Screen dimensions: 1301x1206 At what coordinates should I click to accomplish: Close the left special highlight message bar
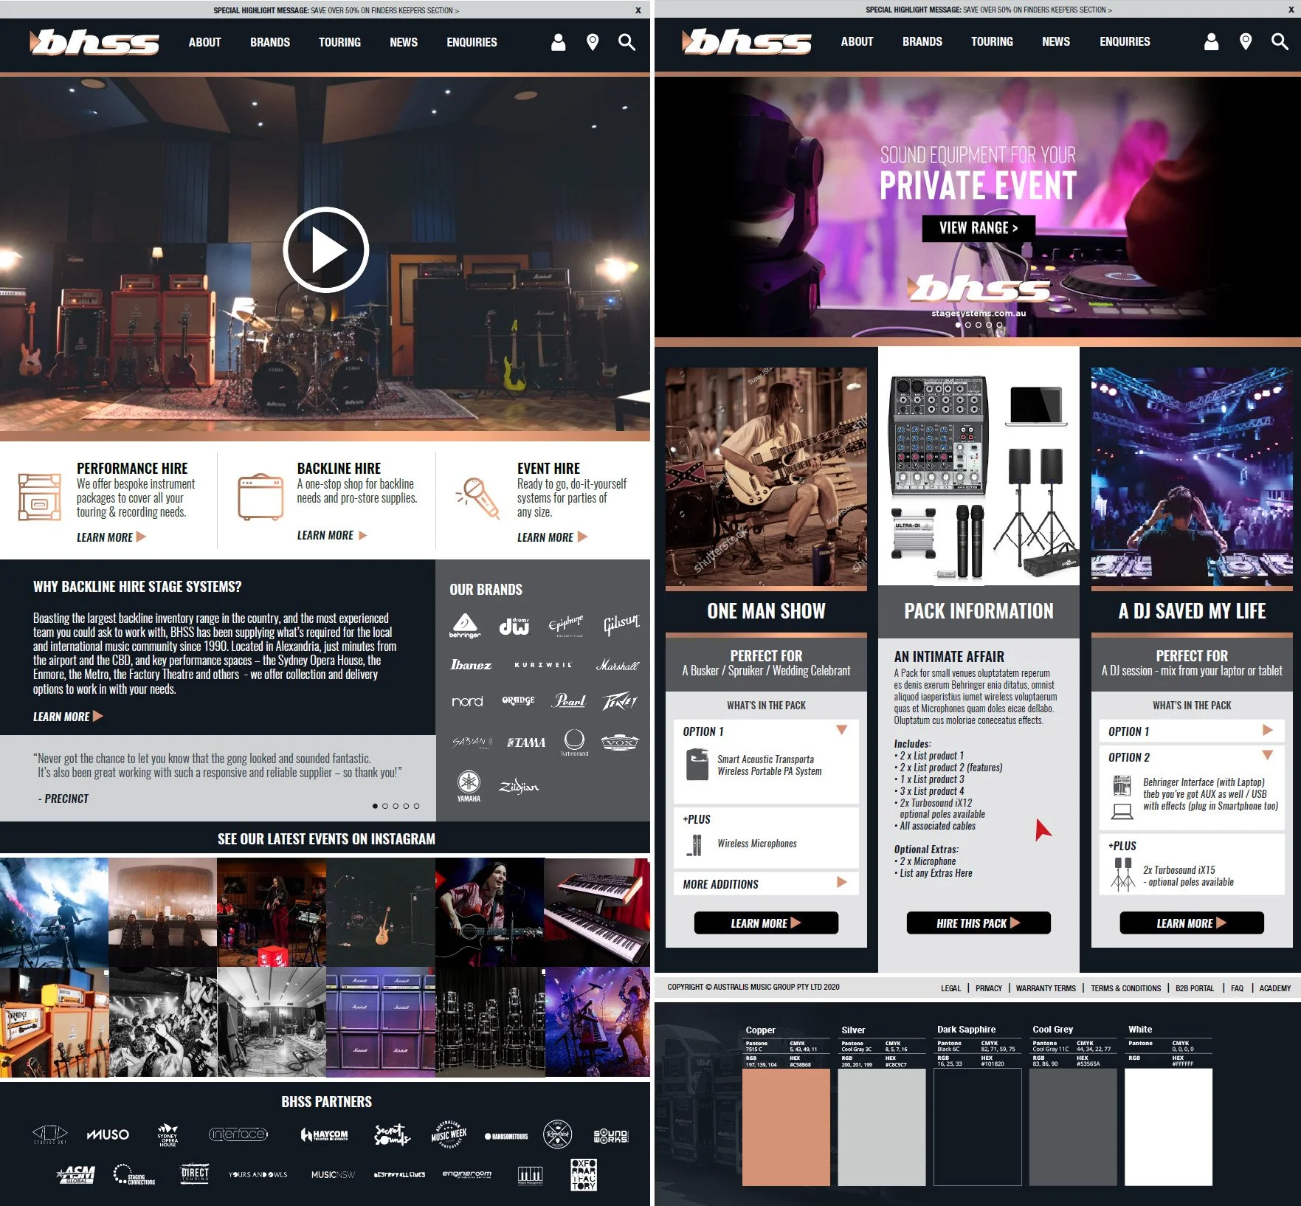point(638,10)
